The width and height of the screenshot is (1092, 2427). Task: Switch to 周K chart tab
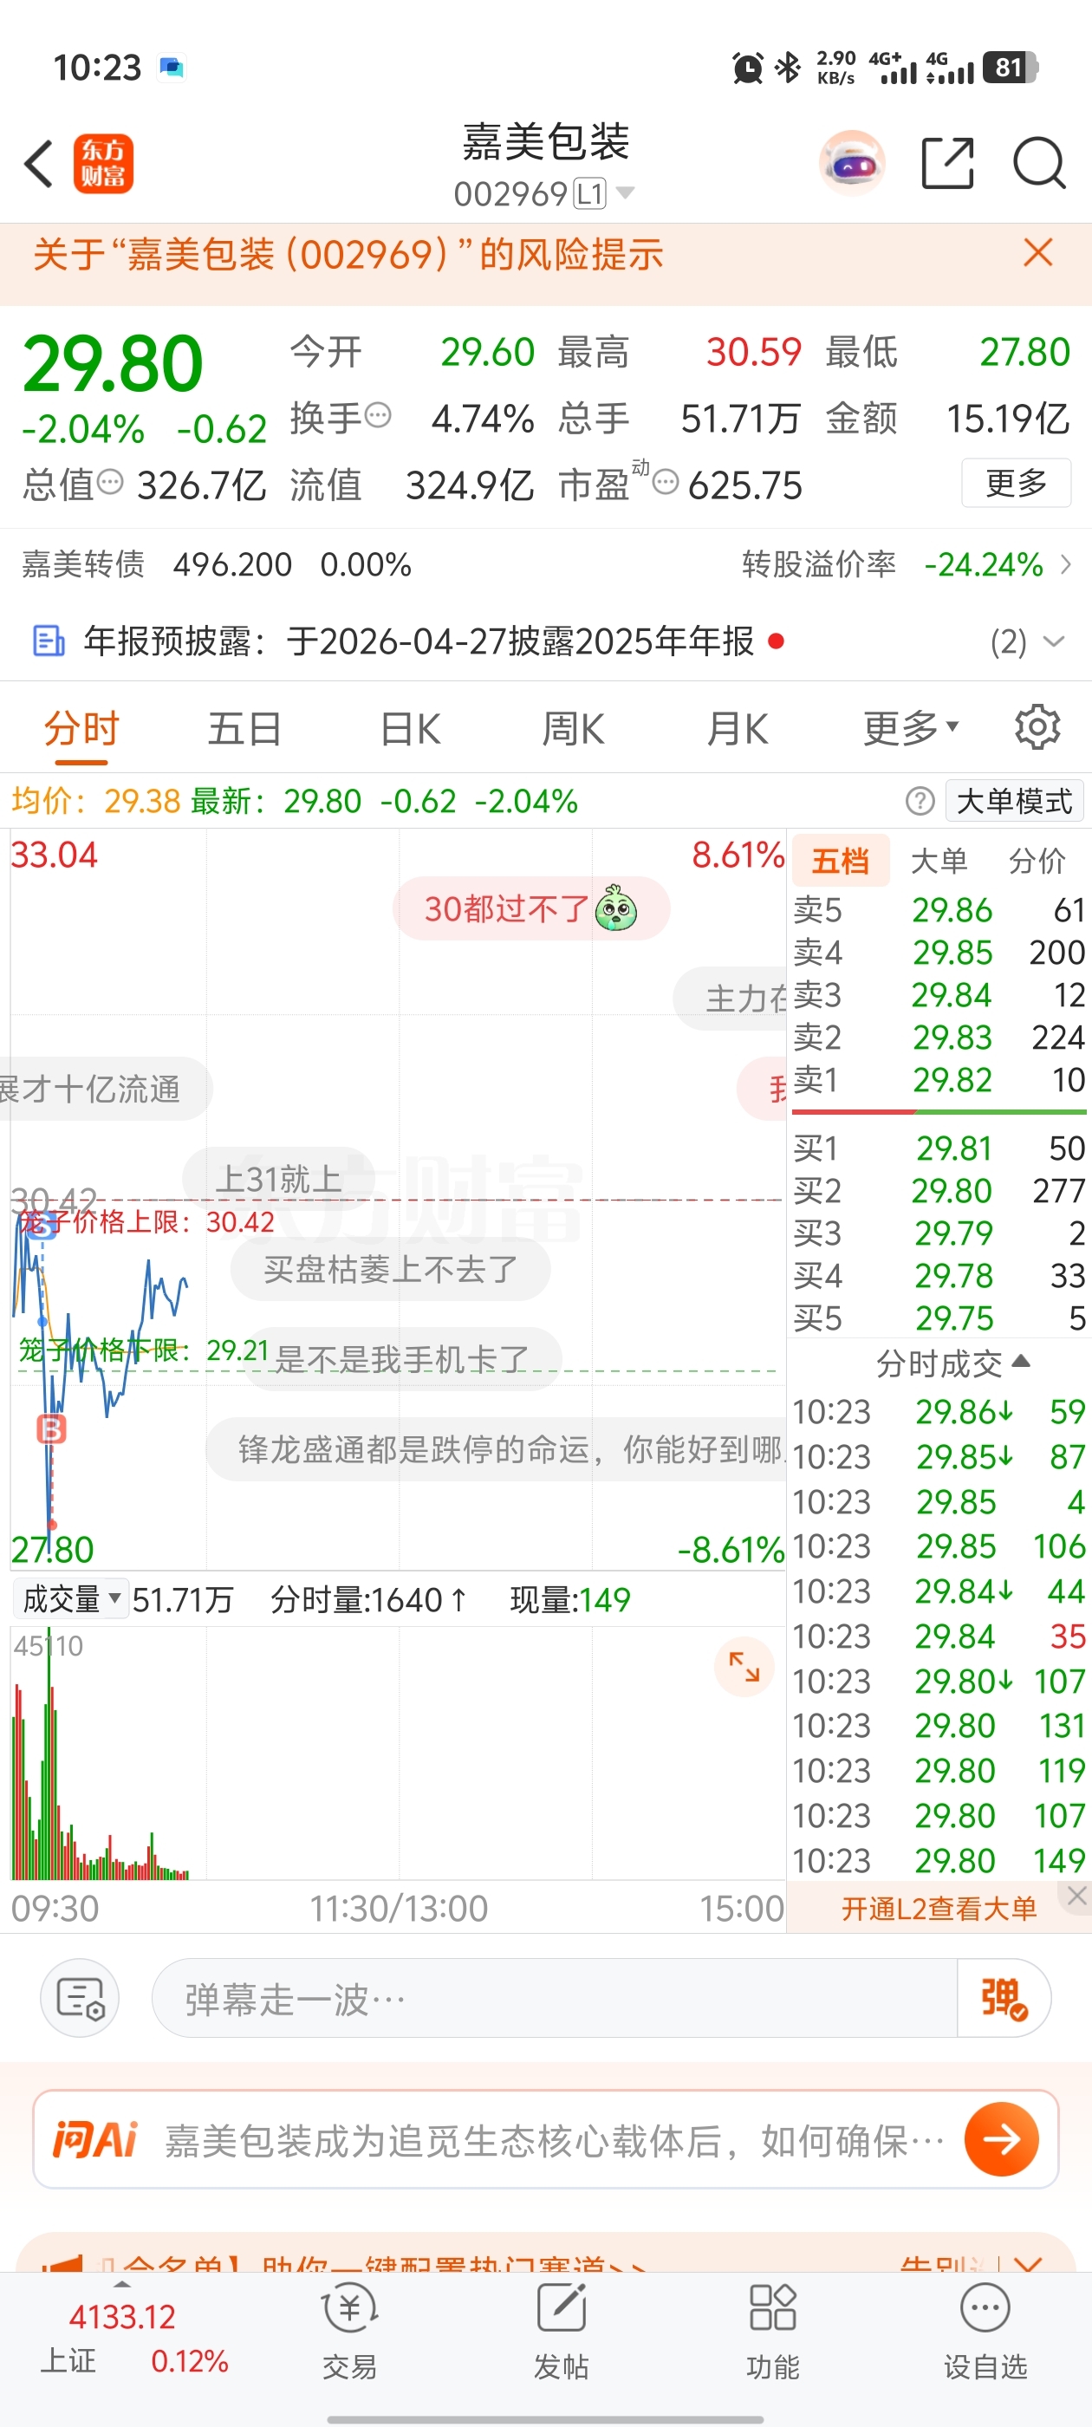pos(573,728)
